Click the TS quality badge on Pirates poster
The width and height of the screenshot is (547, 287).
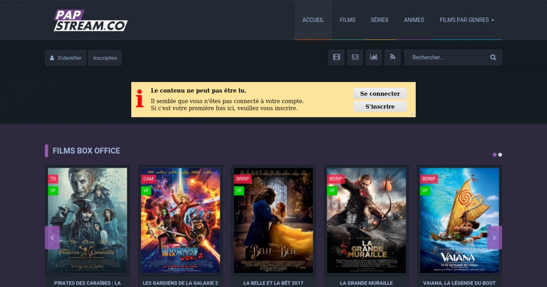click(x=53, y=179)
